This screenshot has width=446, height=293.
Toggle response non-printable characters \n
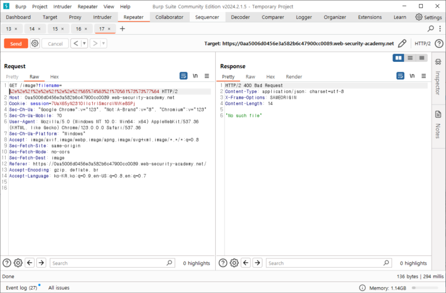coord(412,76)
